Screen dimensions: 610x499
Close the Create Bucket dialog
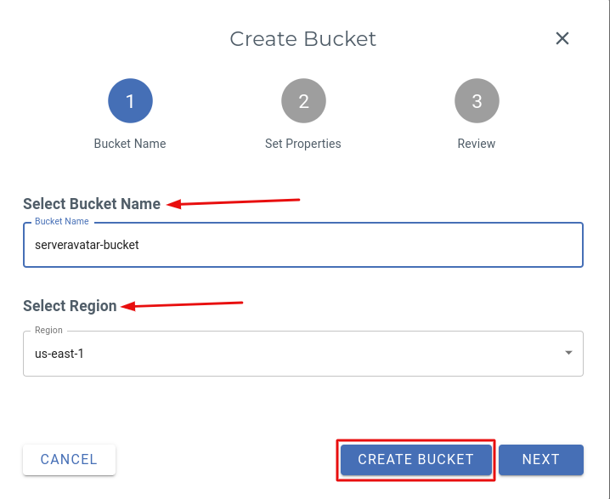(x=562, y=38)
